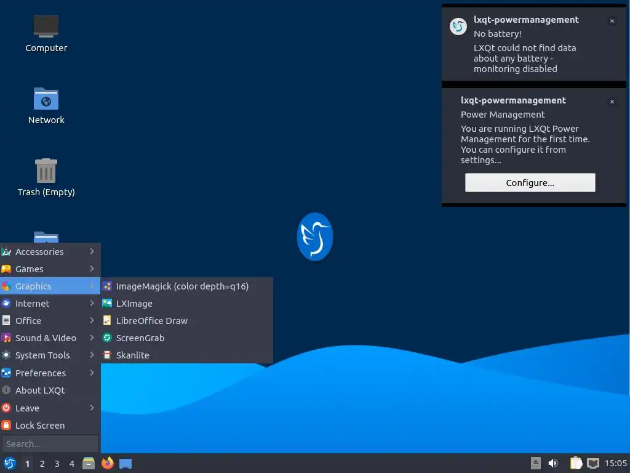Click the Games category icon
The height and width of the screenshot is (473, 630).
click(x=6, y=269)
